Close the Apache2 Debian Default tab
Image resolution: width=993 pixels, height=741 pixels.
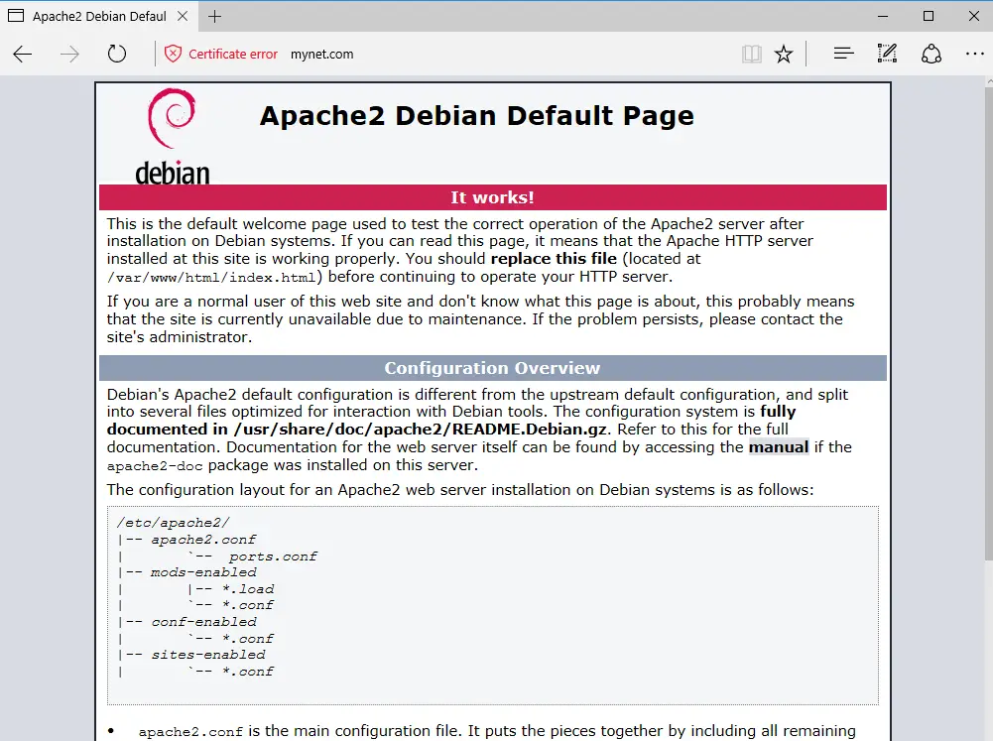(183, 17)
